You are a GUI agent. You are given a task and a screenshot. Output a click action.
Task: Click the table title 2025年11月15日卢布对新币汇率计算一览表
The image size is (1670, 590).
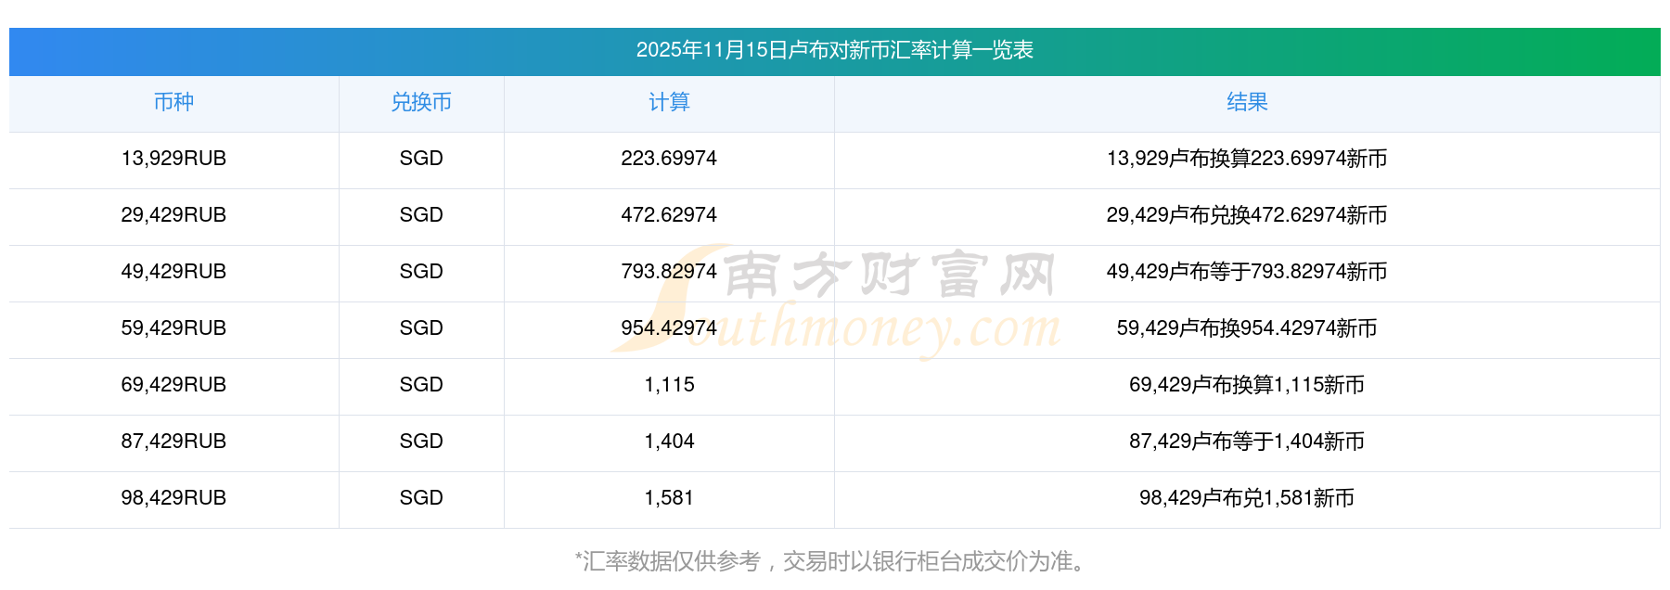[834, 50]
